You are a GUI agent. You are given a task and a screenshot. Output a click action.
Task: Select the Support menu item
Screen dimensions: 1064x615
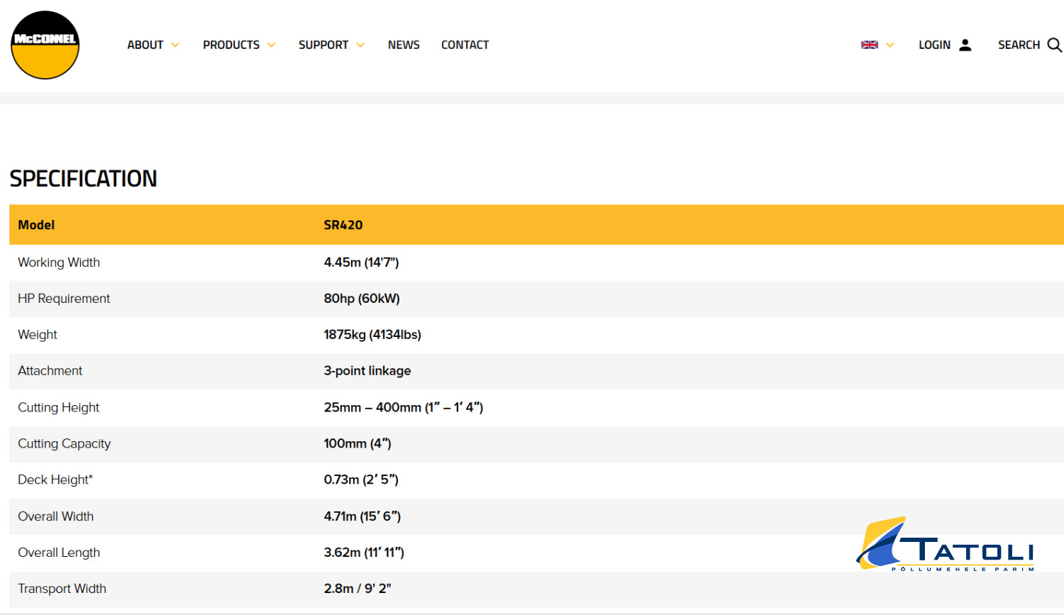(323, 45)
